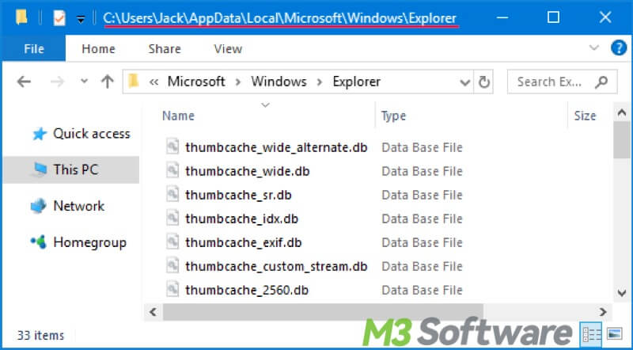Image resolution: width=633 pixels, height=350 pixels.
Task: Select file thumbcache_sr.db
Action: click(238, 196)
